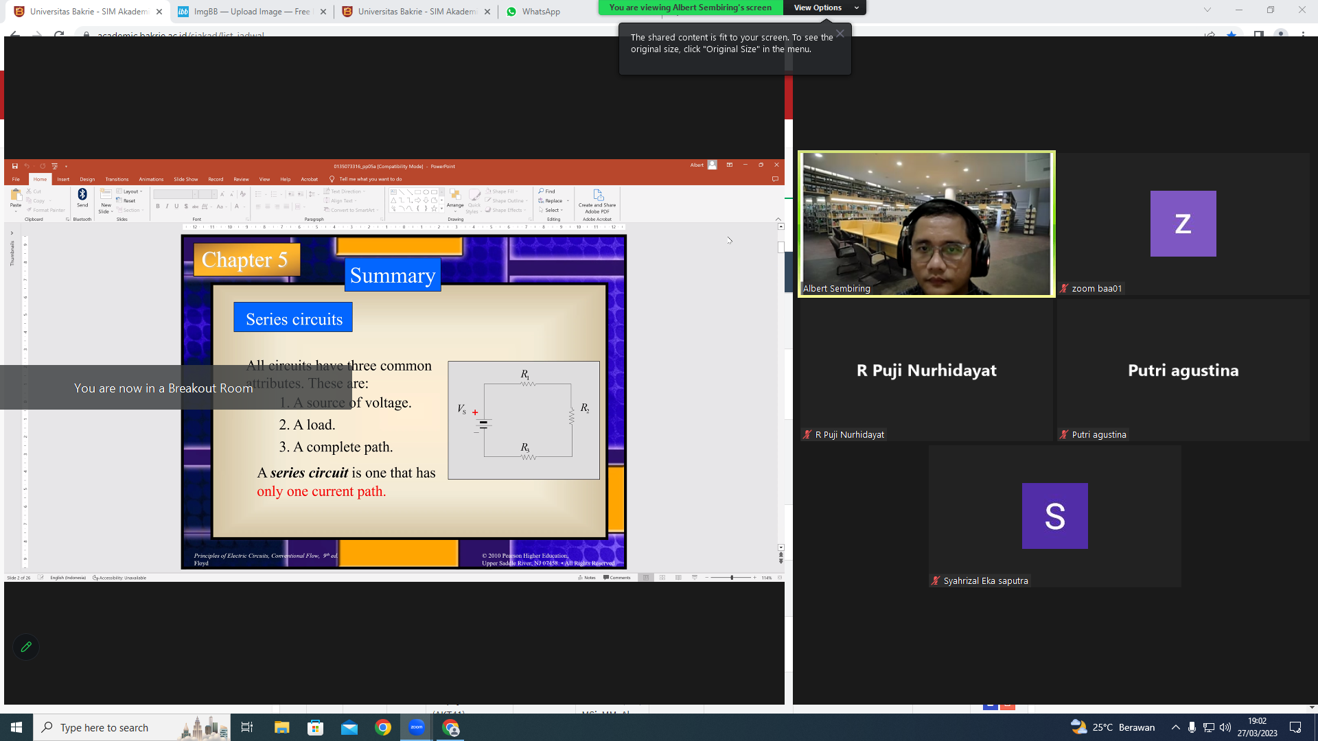Click the ImgBB Upload Image browser tab
The image size is (1318, 741).
click(x=251, y=12)
